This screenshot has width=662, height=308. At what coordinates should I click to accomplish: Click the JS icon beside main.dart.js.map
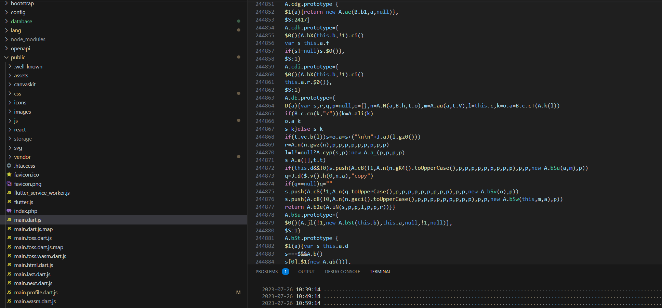9,229
